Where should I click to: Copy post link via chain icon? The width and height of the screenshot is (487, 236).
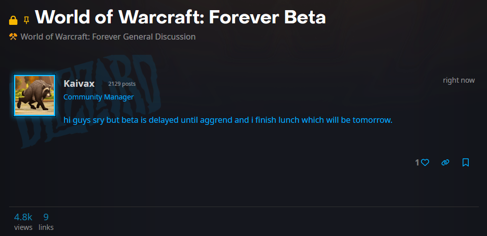click(445, 162)
